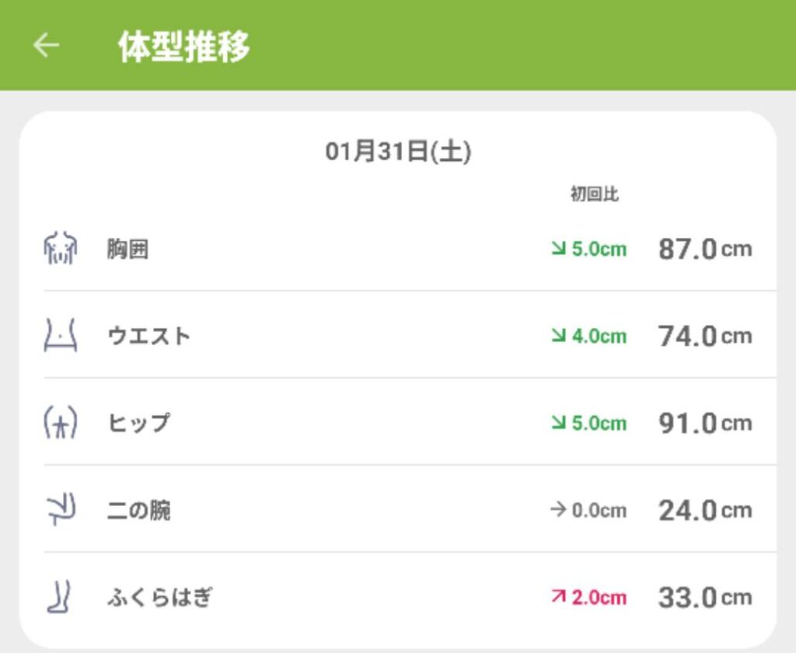Viewport: 796px width, 653px height.
Task: Click the hip (ヒップ) icon
Action: 60,423
